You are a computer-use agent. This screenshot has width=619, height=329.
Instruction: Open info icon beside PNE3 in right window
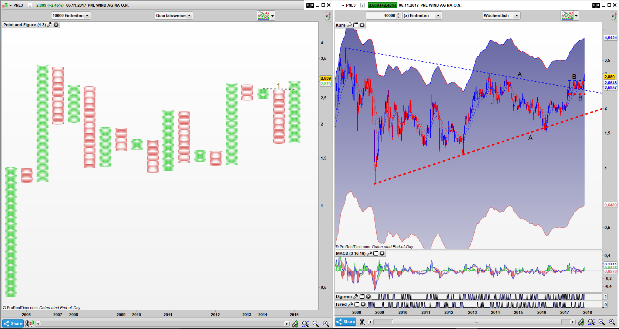[363, 5]
